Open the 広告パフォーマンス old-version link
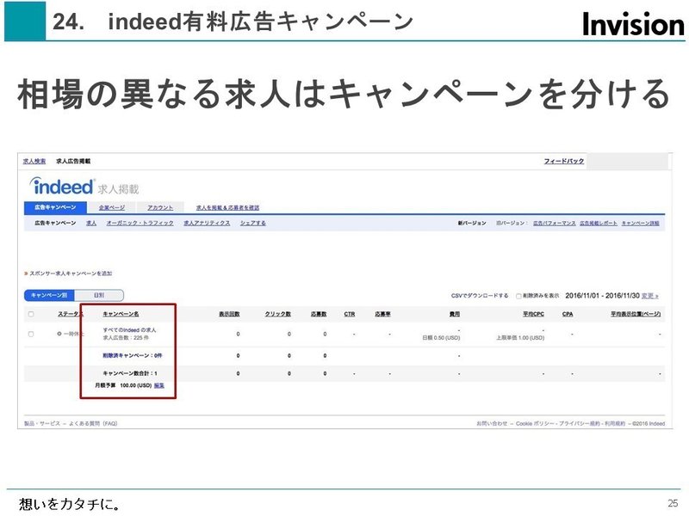This screenshot has height=516, width=689. pyautogui.click(x=554, y=223)
